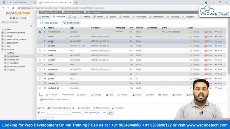Click Drop in the With selected row
Screen dimensions: 230x129
(109, 95)
